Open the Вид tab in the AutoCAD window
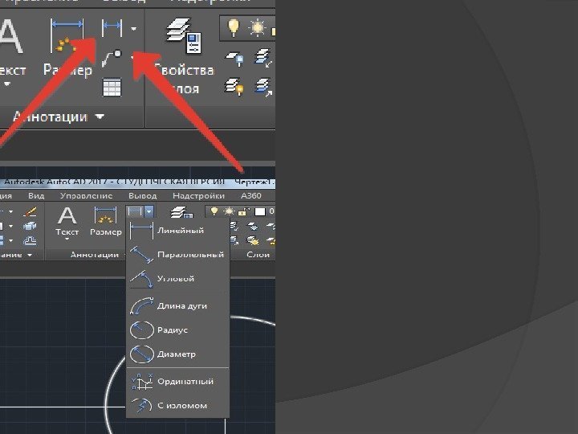Image resolution: width=578 pixels, height=434 pixels. point(36,195)
